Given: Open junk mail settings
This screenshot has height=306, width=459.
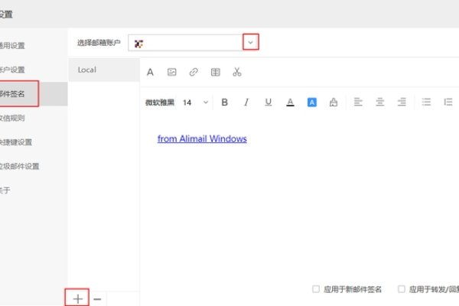Looking at the screenshot, I should click(x=20, y=166).
